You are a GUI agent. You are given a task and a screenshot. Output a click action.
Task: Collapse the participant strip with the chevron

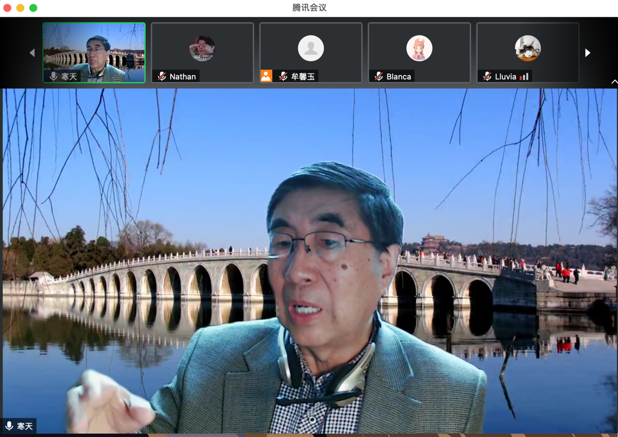click(614, 81)
